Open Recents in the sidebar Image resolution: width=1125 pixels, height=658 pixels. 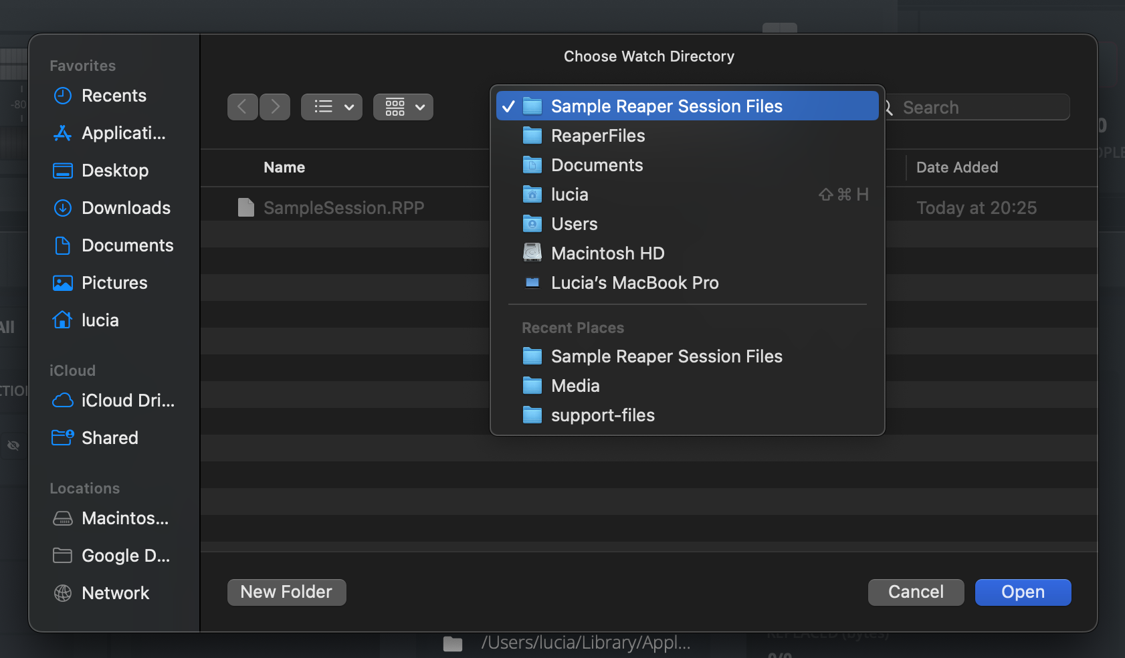click(x=113, y=96)
